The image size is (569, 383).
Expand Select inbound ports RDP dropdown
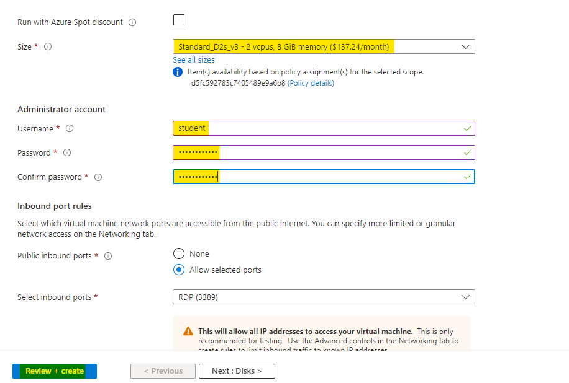(323, 297)
